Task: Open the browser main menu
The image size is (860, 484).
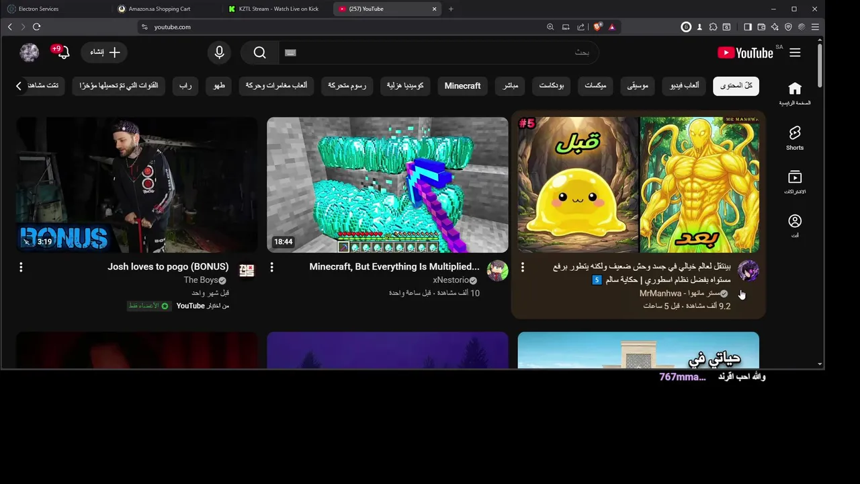Action: click(815, 27)
